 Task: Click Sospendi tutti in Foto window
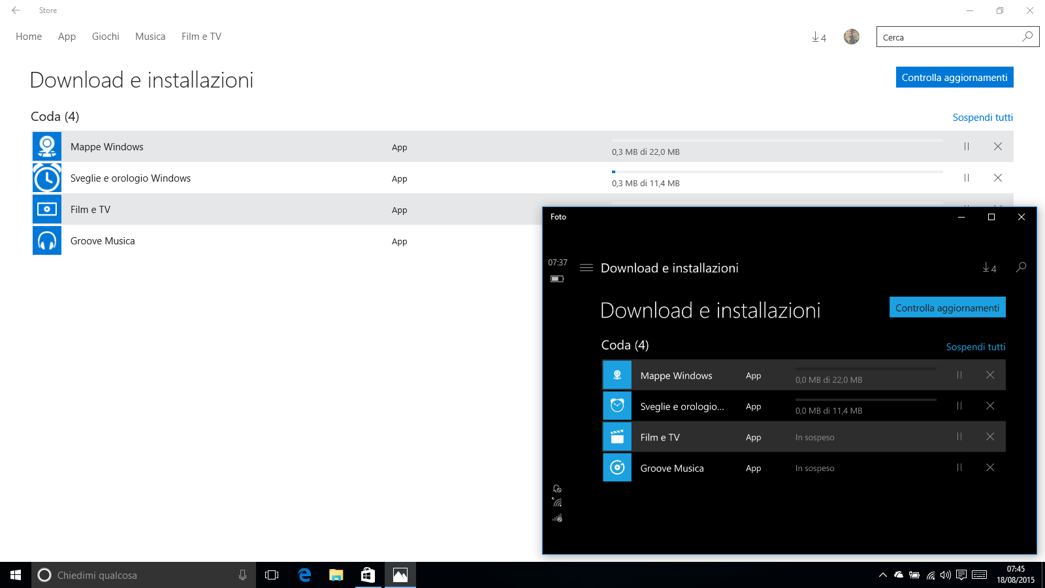click(976, 347)
